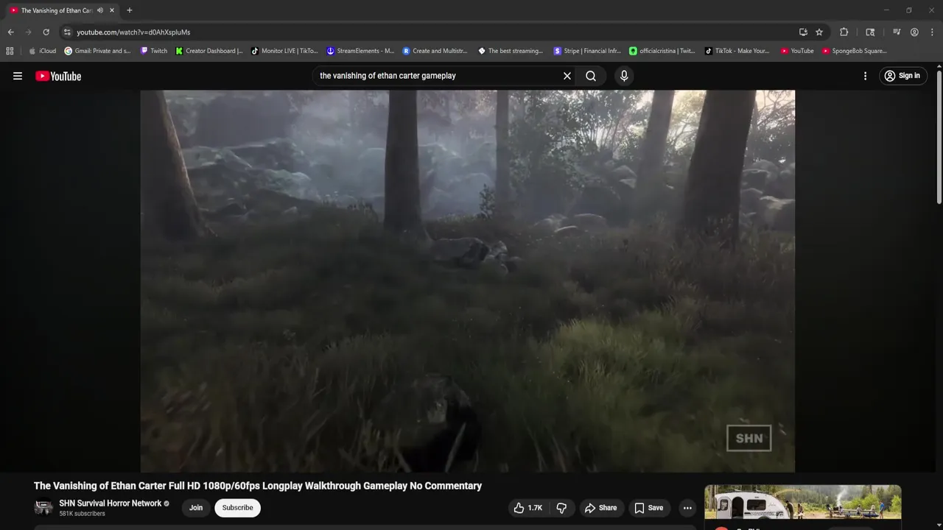
Task: Open The best streaming bookmark
Action: (511, 51)
